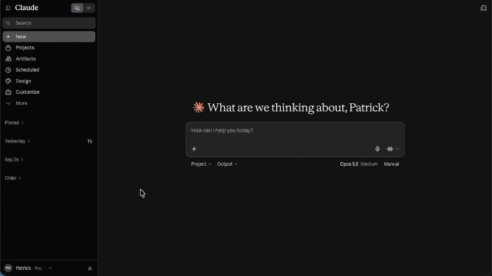
Task: Open Design in the sidebar
Action: click(49, 81)
